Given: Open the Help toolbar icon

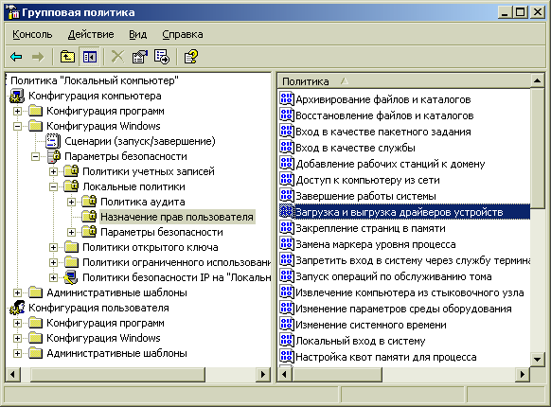Looking at the screenshot, I should tap(191, 57).
